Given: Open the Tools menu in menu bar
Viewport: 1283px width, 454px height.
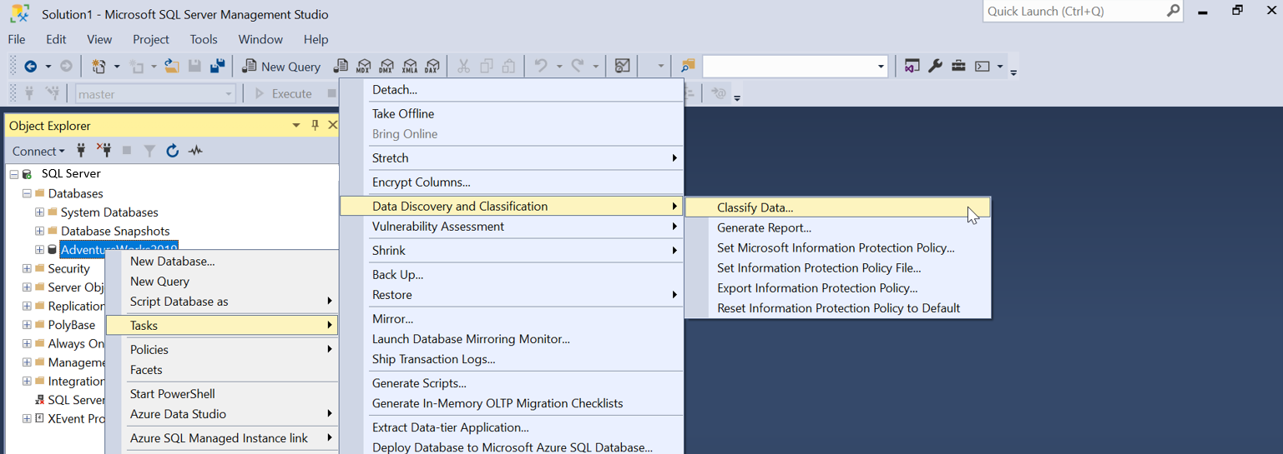Looking at the screenshot, I should (203, 39).
